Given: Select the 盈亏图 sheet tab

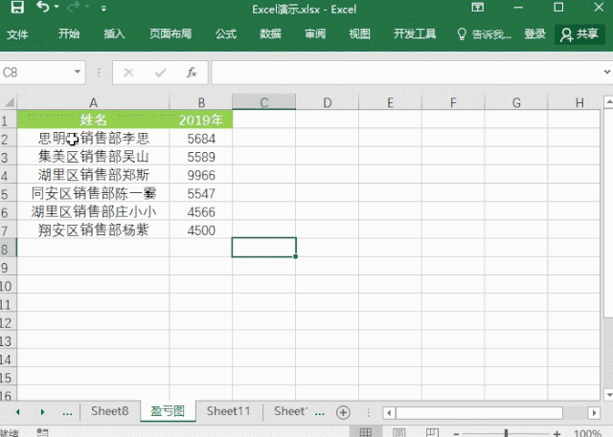Looking at the screenshot, I should click(168, 411).
